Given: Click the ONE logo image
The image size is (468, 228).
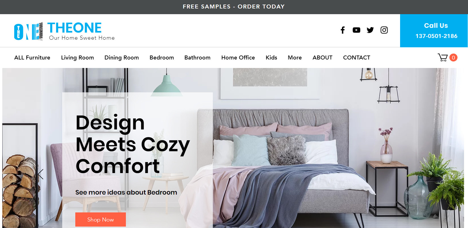Looking at the screenshot, I should coord(28,31).
